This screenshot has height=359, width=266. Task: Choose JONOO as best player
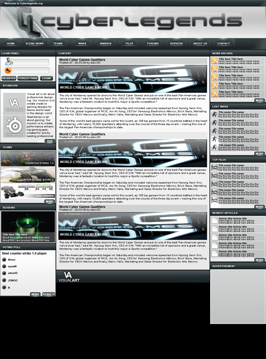click(4, 280)
